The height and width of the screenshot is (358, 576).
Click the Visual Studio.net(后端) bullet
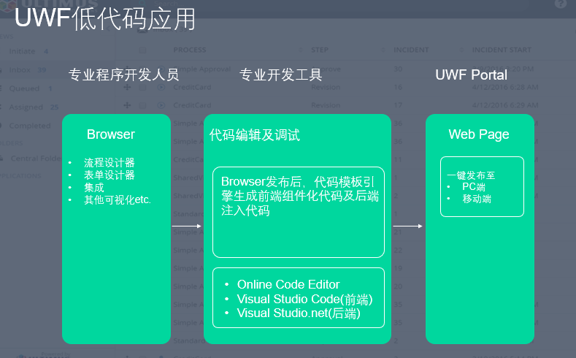click(299, 313)
